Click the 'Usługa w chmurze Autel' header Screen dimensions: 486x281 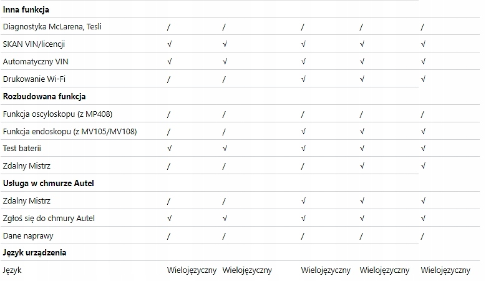[x=48, y=183]
